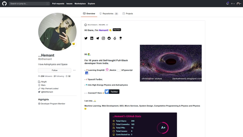Open the GitHub Stats card
The height and width of the screenshot is (137, 243).
(143, 125)
